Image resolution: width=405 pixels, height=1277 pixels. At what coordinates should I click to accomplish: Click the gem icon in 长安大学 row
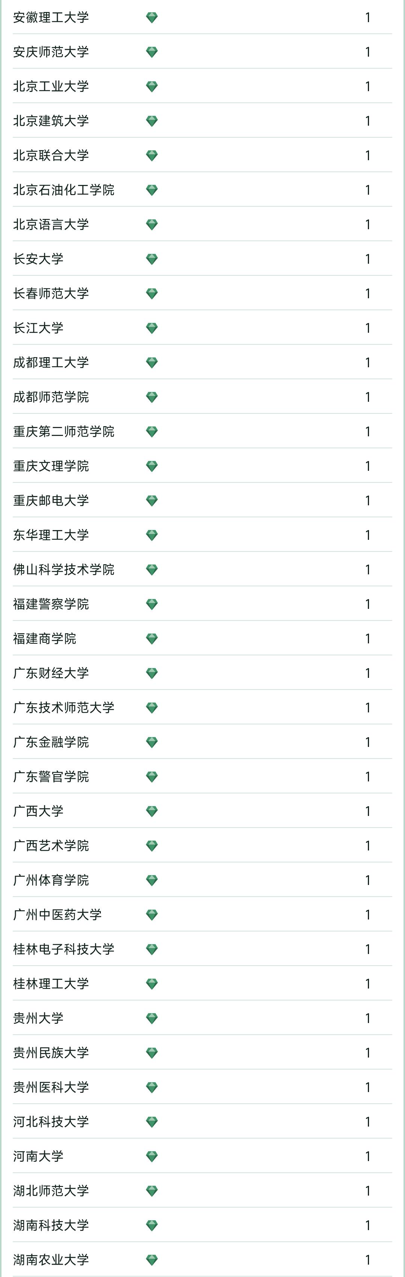pos(152,259)
